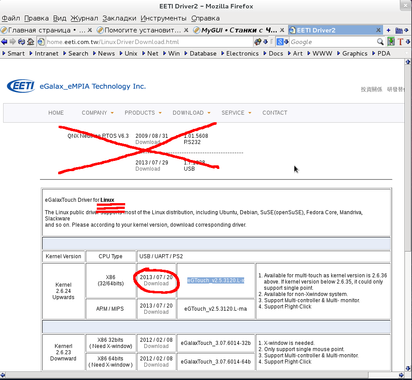Open the Вид menu

pyautogui.click(x=59, y=18)
